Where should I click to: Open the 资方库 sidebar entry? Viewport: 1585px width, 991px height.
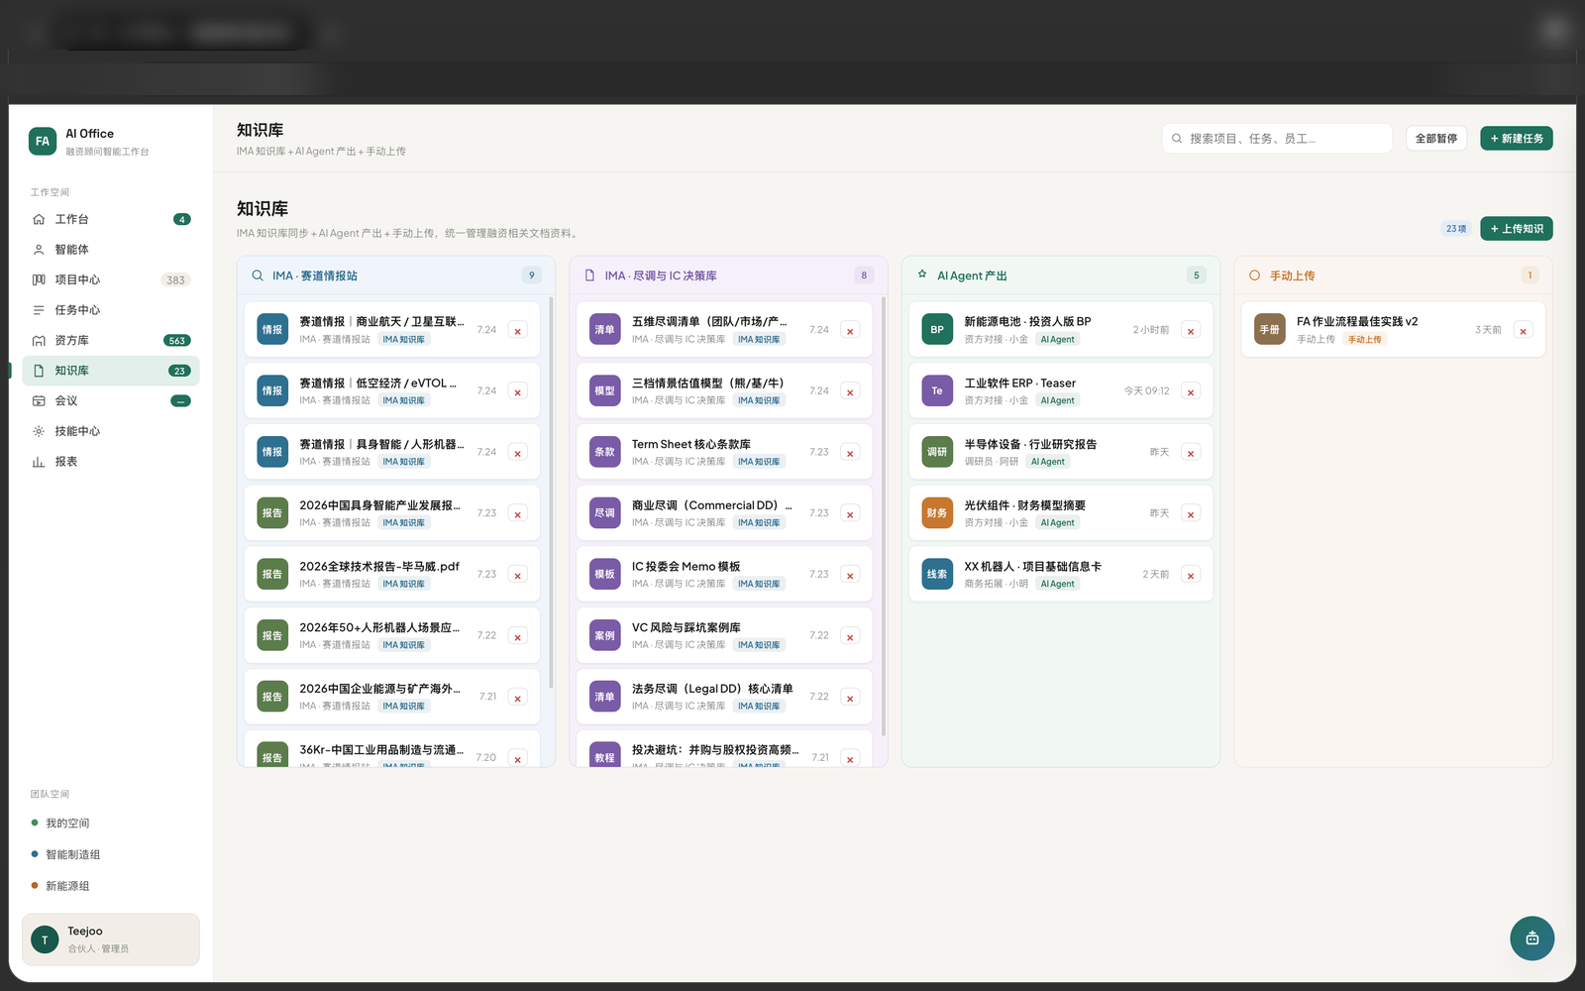110,340
